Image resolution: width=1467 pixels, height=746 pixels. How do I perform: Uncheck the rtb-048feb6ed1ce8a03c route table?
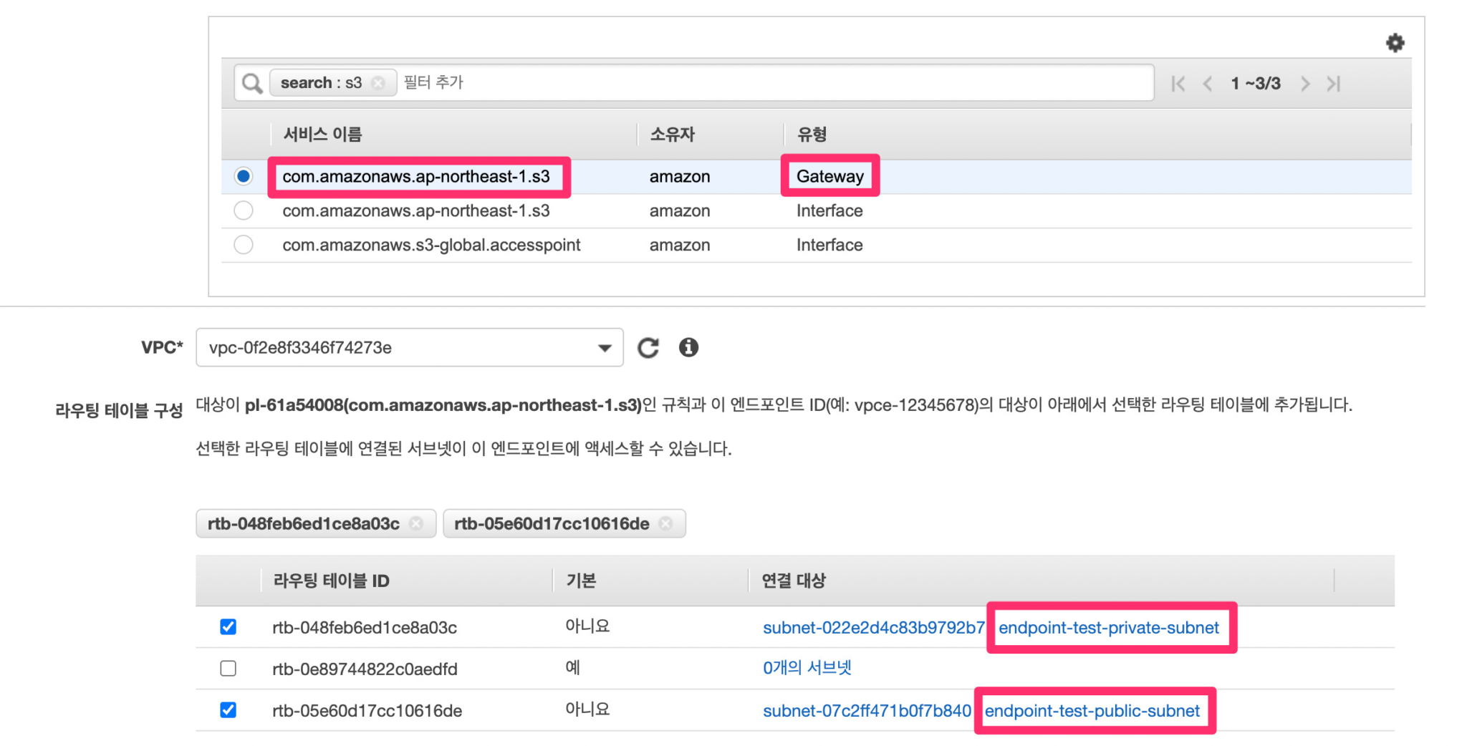228,627
